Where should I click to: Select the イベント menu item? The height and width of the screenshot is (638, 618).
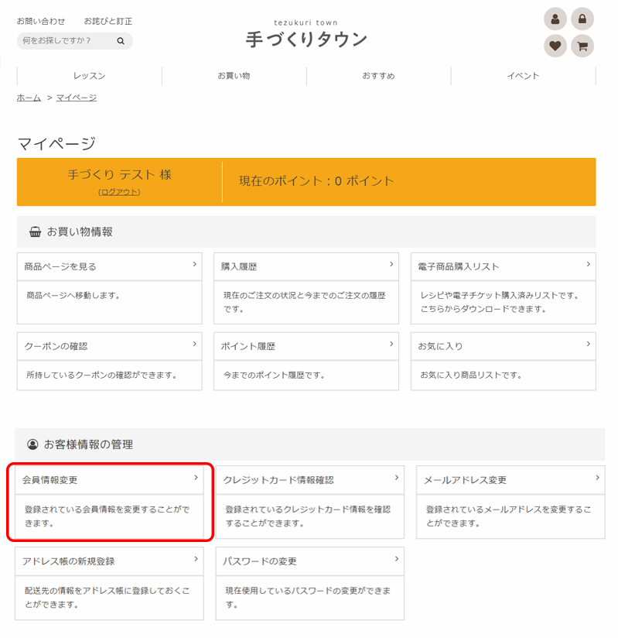tap(523, 76)
